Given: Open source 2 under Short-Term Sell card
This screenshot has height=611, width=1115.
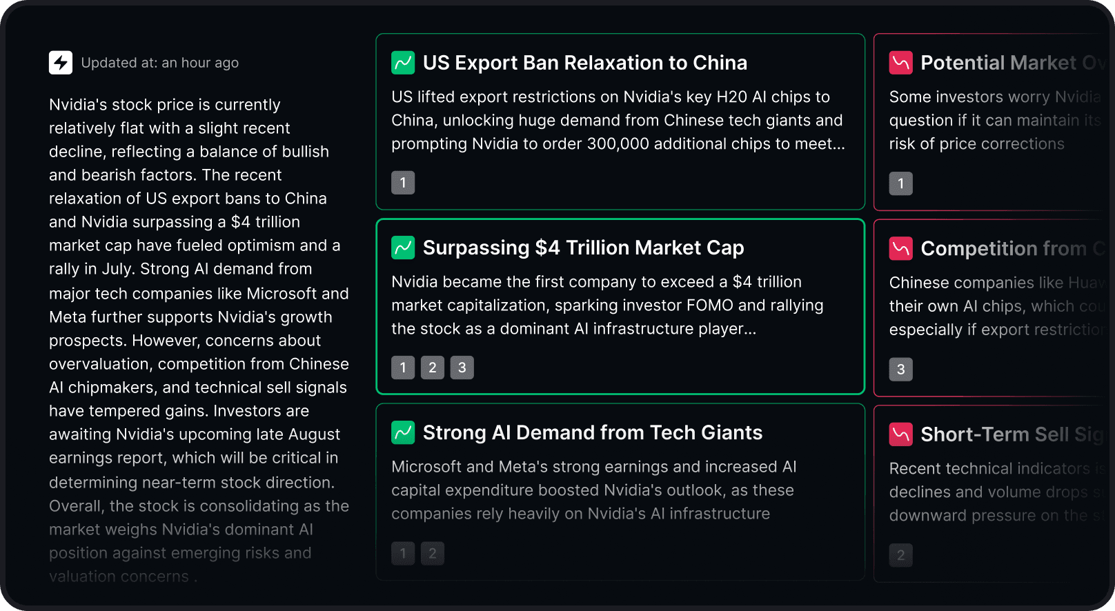Looking at the screenshot, I should click(x=900, y=555).
